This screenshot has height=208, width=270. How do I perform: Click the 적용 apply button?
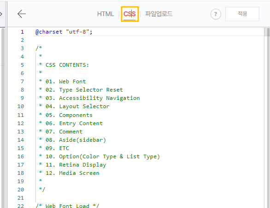(242, 14)
